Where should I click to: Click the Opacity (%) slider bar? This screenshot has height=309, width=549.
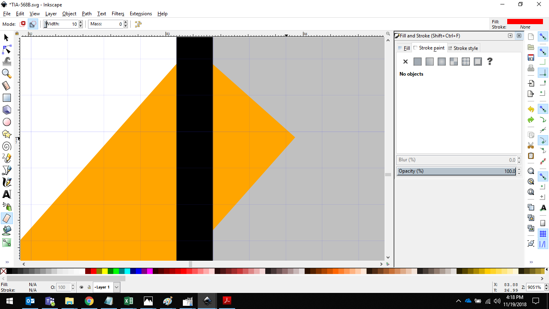[x=456, y=171]
